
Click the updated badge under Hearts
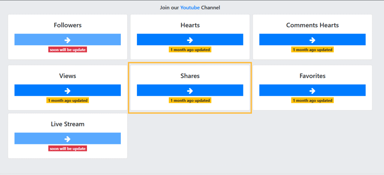(190, 50)
